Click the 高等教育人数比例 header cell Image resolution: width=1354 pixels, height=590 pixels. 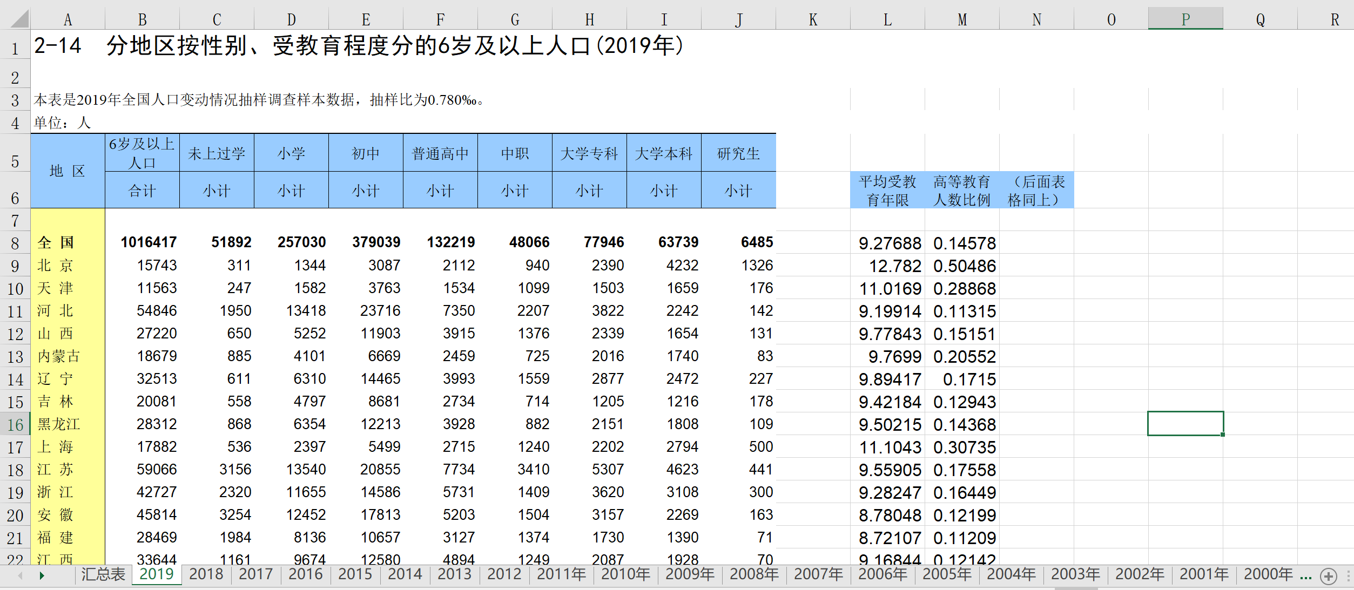tap(962, 190)
